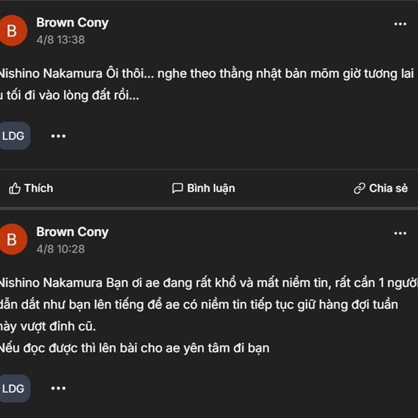Open Brown Cony avatar on 13:38 post
Screen dimensions: 418x418
(x=12, y=31)
